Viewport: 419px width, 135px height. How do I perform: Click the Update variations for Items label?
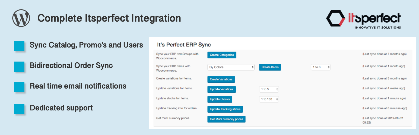point(174,88)
